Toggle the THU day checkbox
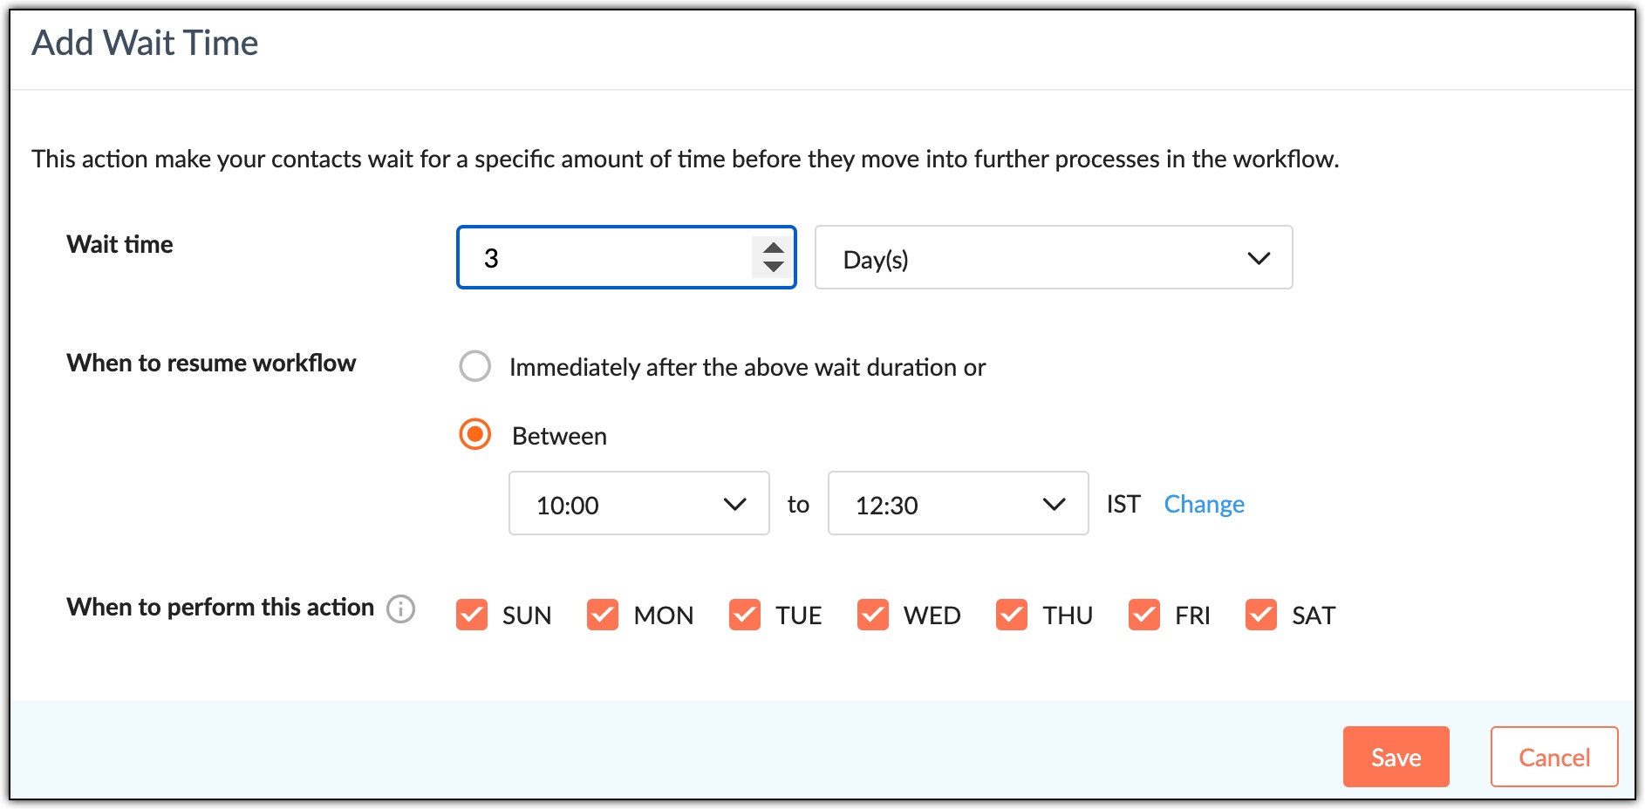This screenshot has width=1645, height=809. (x=1012, y=615)
